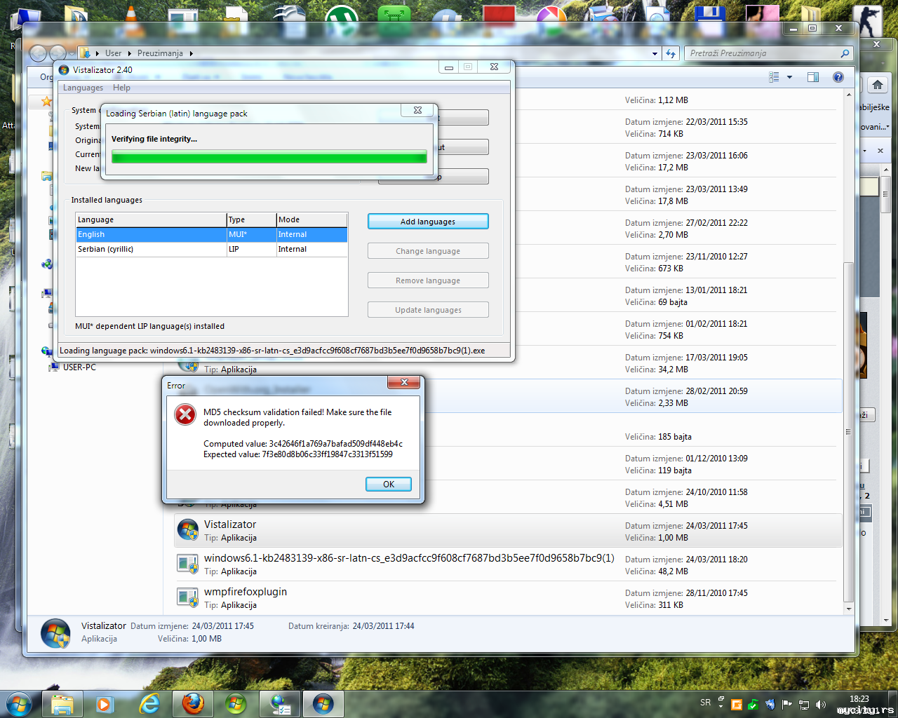Click the Mode column header
The width and height of the screenshot is (898, 718).
coord(311,220)
